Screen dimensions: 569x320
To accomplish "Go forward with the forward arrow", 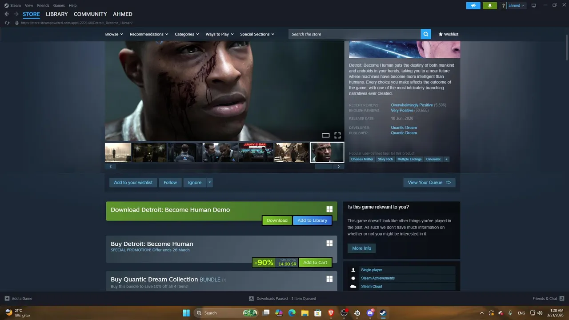I will click(16, 14).
